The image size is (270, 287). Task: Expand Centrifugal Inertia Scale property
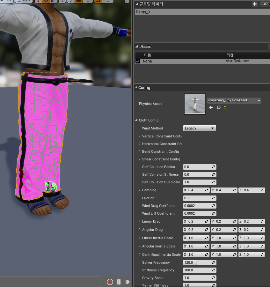(139, 254)
